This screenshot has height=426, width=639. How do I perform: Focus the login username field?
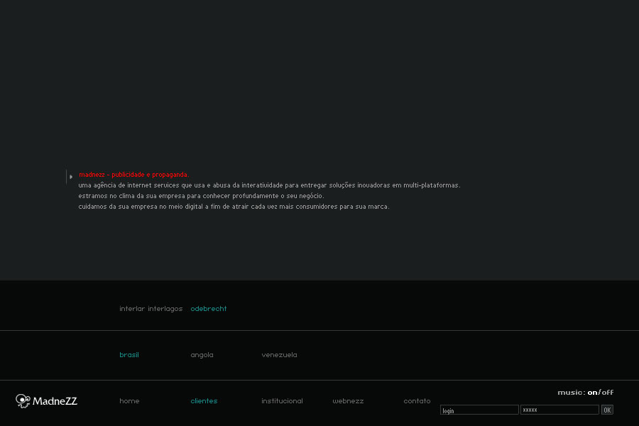coord(479,410)
